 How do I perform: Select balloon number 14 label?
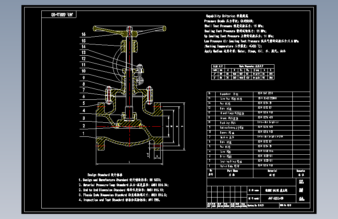click(84, 46)
